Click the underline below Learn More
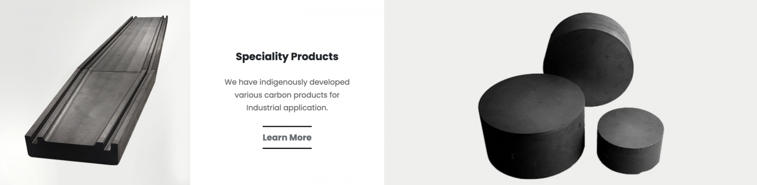Viewport: 757px width, 185px height. coord(287,148)
